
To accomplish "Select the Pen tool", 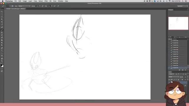I will point(2,48).
